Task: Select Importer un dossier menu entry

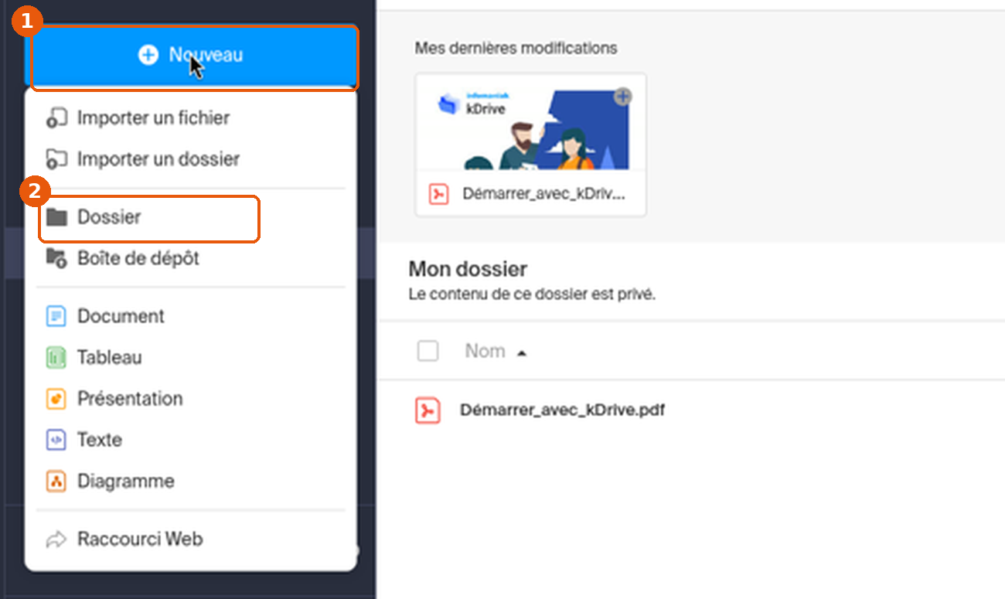Action: click(x=191, y=159)
